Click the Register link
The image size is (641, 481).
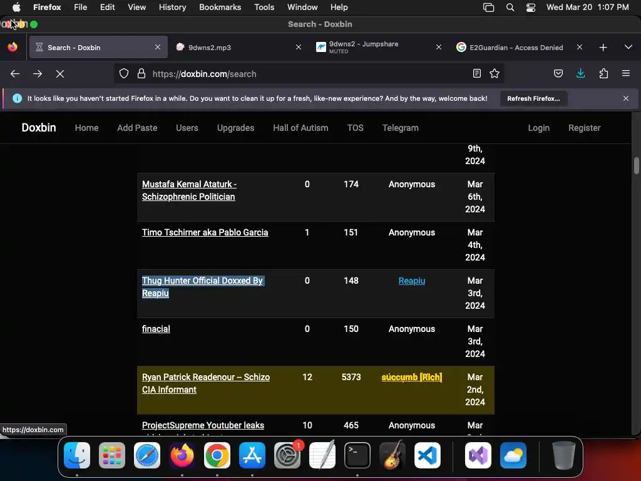[585, 128]
